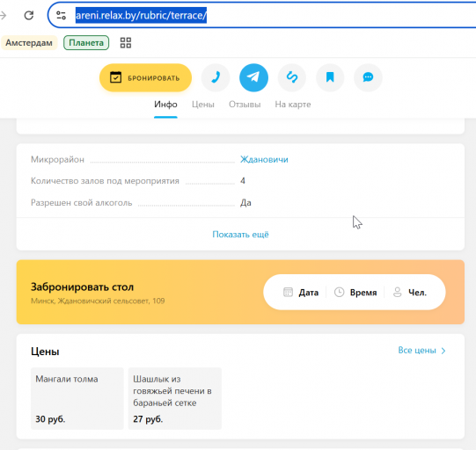The image size is (476, 450).
Task: Open the Шашлык из говяжьей печени card
Action: pos(175,398)
